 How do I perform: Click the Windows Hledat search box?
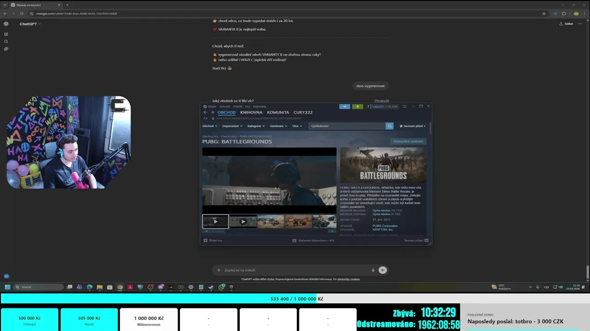pos(38,287)
